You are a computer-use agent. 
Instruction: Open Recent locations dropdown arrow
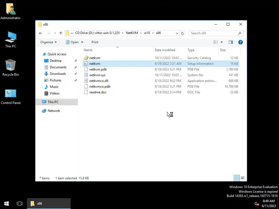coord(55,33)
